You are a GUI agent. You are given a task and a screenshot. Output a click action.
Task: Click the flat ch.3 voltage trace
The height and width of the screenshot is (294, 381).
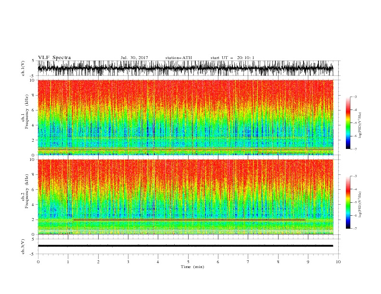tap(185, 246)
